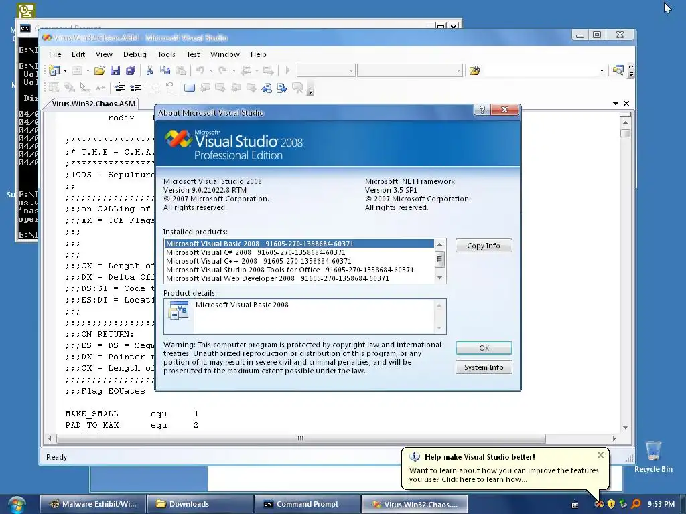Viewport: 686px width, 514px height.
Task: Click the installed products list down scroll arrow
Action: tap(439, 278)
